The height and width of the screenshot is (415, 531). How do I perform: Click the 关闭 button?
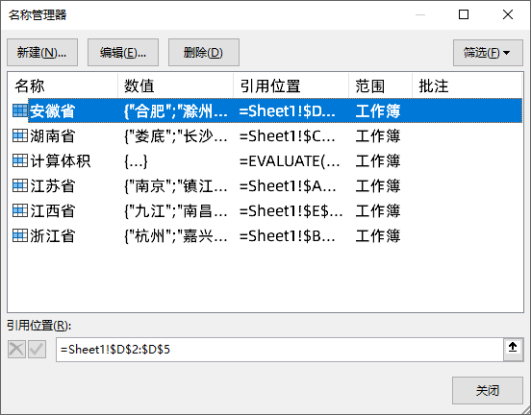pyautogui.click(x=488, y=391)
